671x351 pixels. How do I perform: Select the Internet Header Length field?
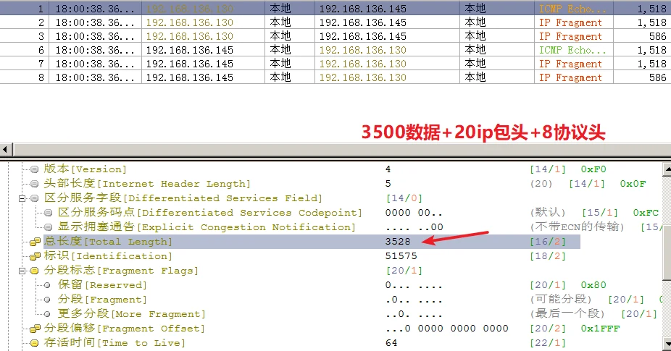point(147,184)
